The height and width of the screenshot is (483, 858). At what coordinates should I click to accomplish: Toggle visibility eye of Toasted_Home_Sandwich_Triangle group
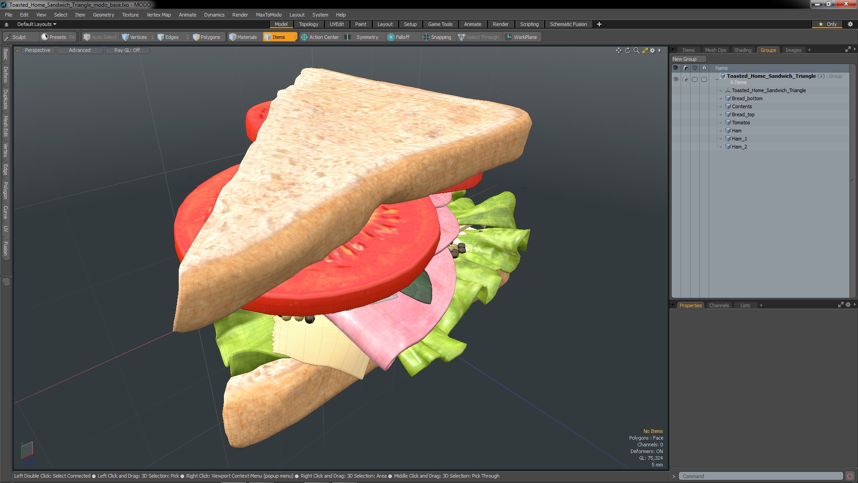coord(676,79)
